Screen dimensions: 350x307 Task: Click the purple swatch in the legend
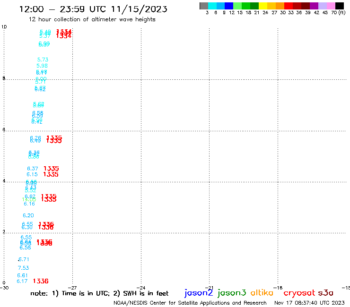[314, 6]
